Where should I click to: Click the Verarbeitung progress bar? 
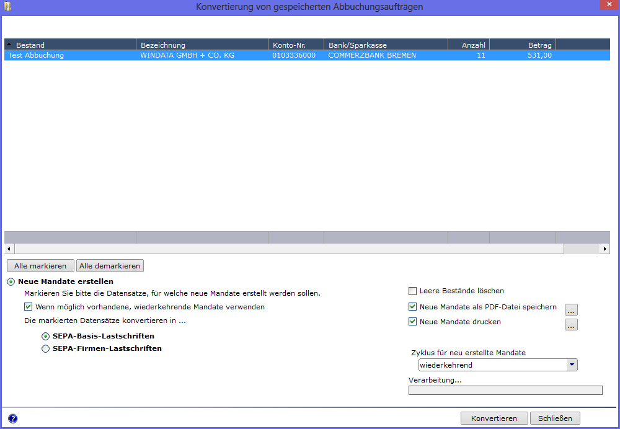coord(505,390)
